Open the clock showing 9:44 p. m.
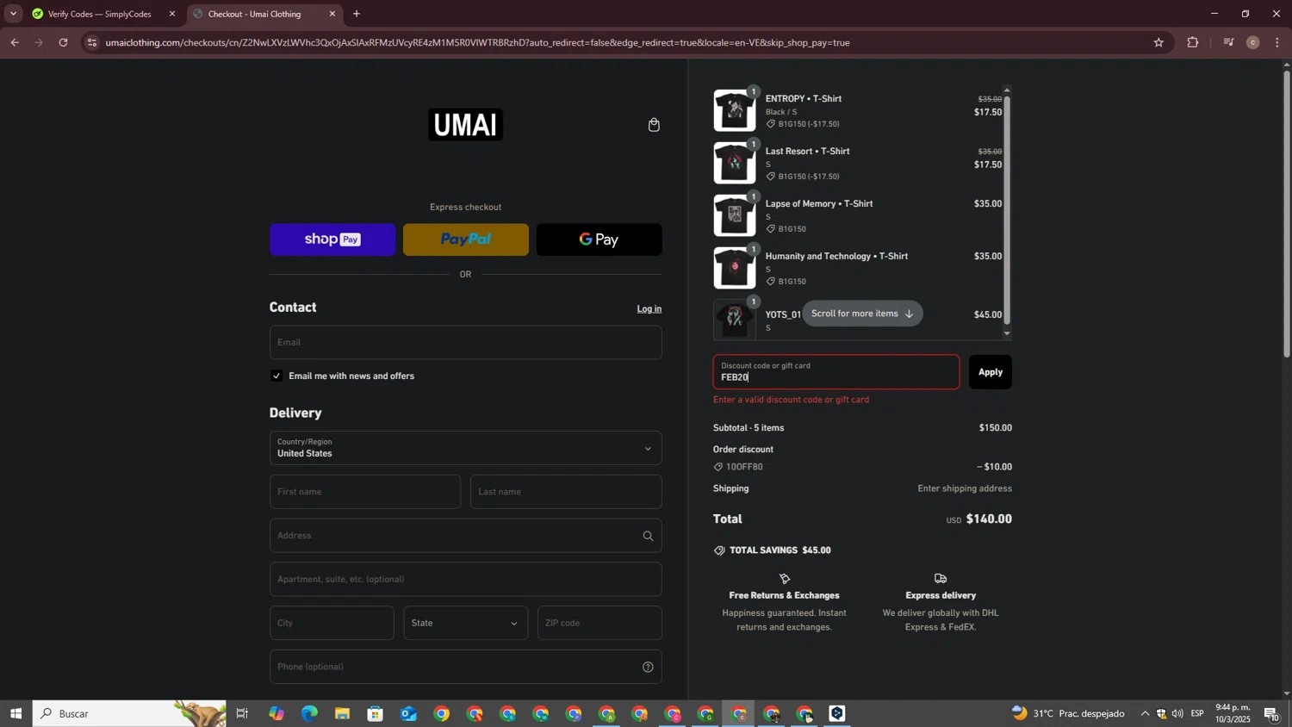Viewport: 1292px width, 727px height. point(1233,713)
